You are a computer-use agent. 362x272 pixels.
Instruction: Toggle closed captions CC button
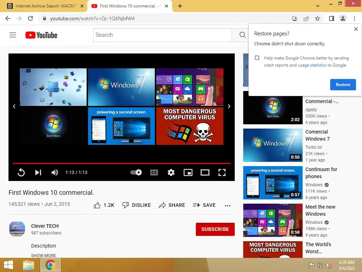154,172
